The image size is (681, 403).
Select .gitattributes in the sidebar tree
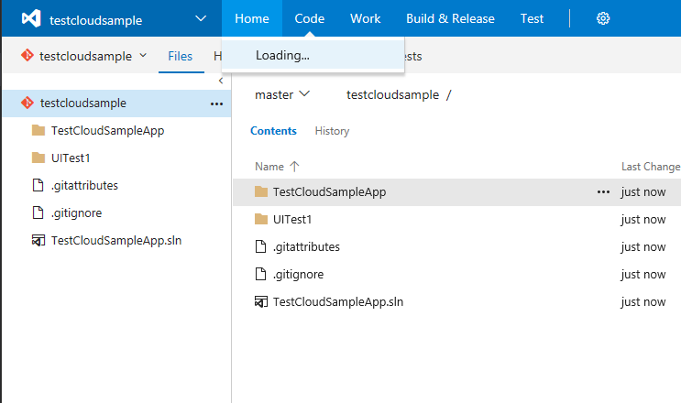pos(84,186)
